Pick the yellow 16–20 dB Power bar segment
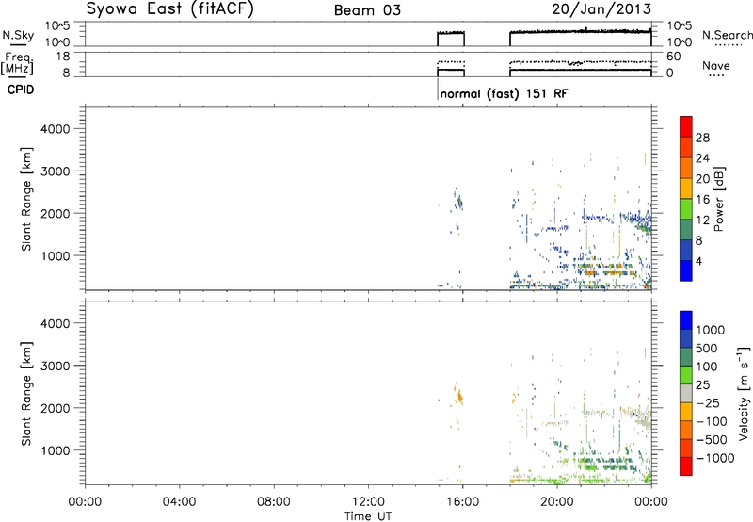The height and width of the screenshot is (522, 753). click(x=686, y=188)
